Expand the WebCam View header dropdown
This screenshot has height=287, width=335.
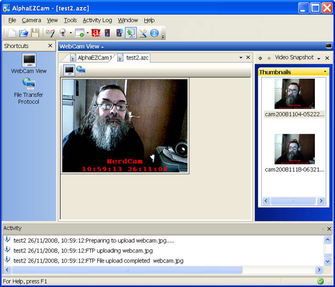click(x=102, y=47)
